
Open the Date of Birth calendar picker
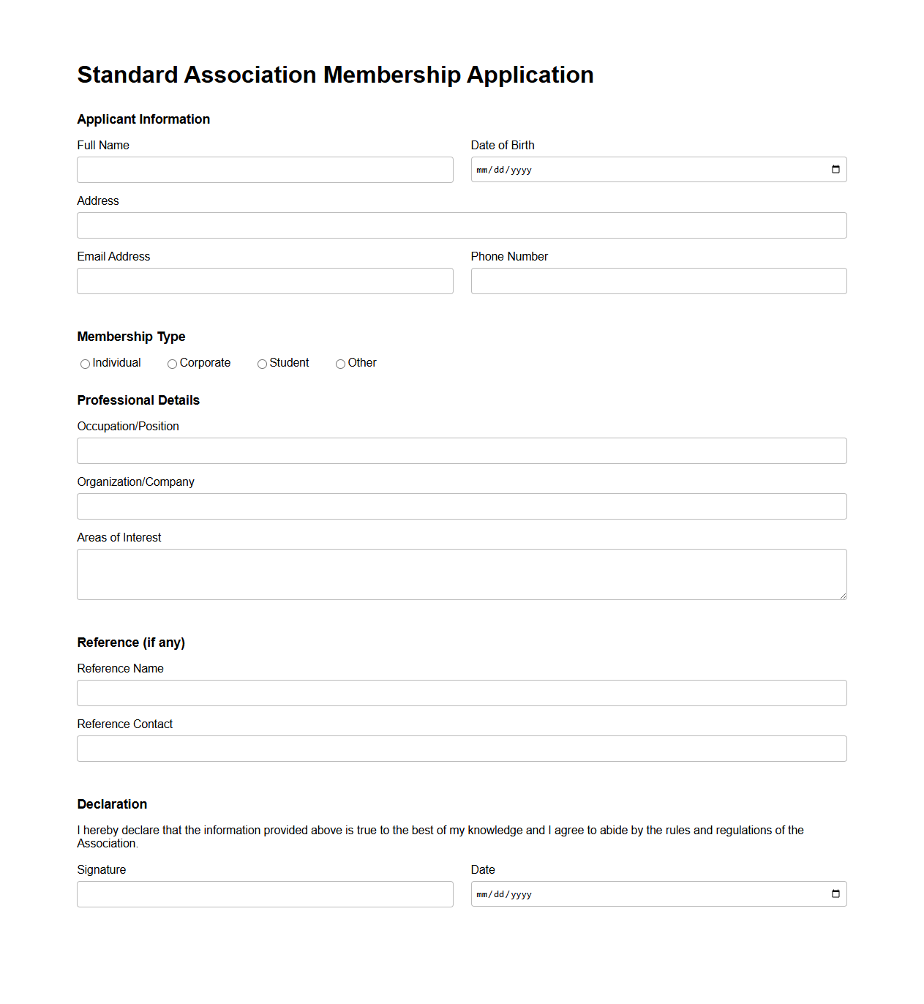coord(835,169)
